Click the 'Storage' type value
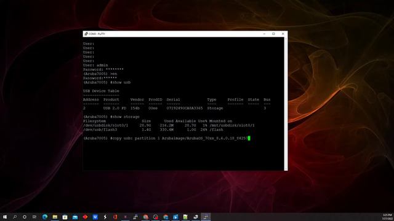Viewport: 394px width, 221px height. point(215,108)
